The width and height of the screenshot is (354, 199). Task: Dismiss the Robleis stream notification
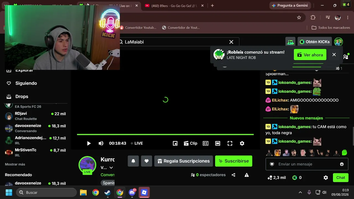pos(334,55)
